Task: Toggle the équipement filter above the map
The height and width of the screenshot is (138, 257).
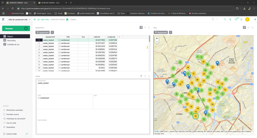Action: (x=161, y=32)
